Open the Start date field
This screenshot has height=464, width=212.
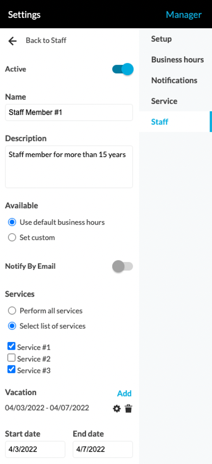click(35, 449)
